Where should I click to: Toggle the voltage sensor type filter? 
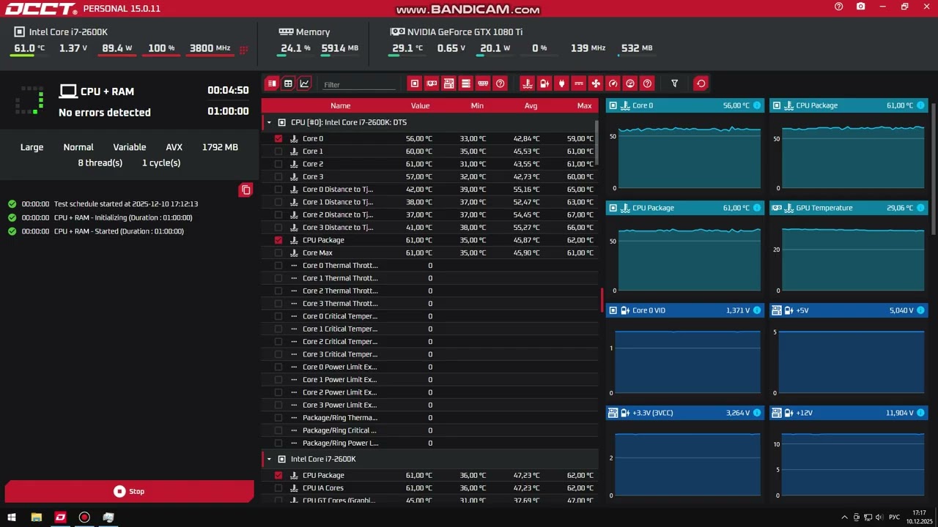click(544, 83)
